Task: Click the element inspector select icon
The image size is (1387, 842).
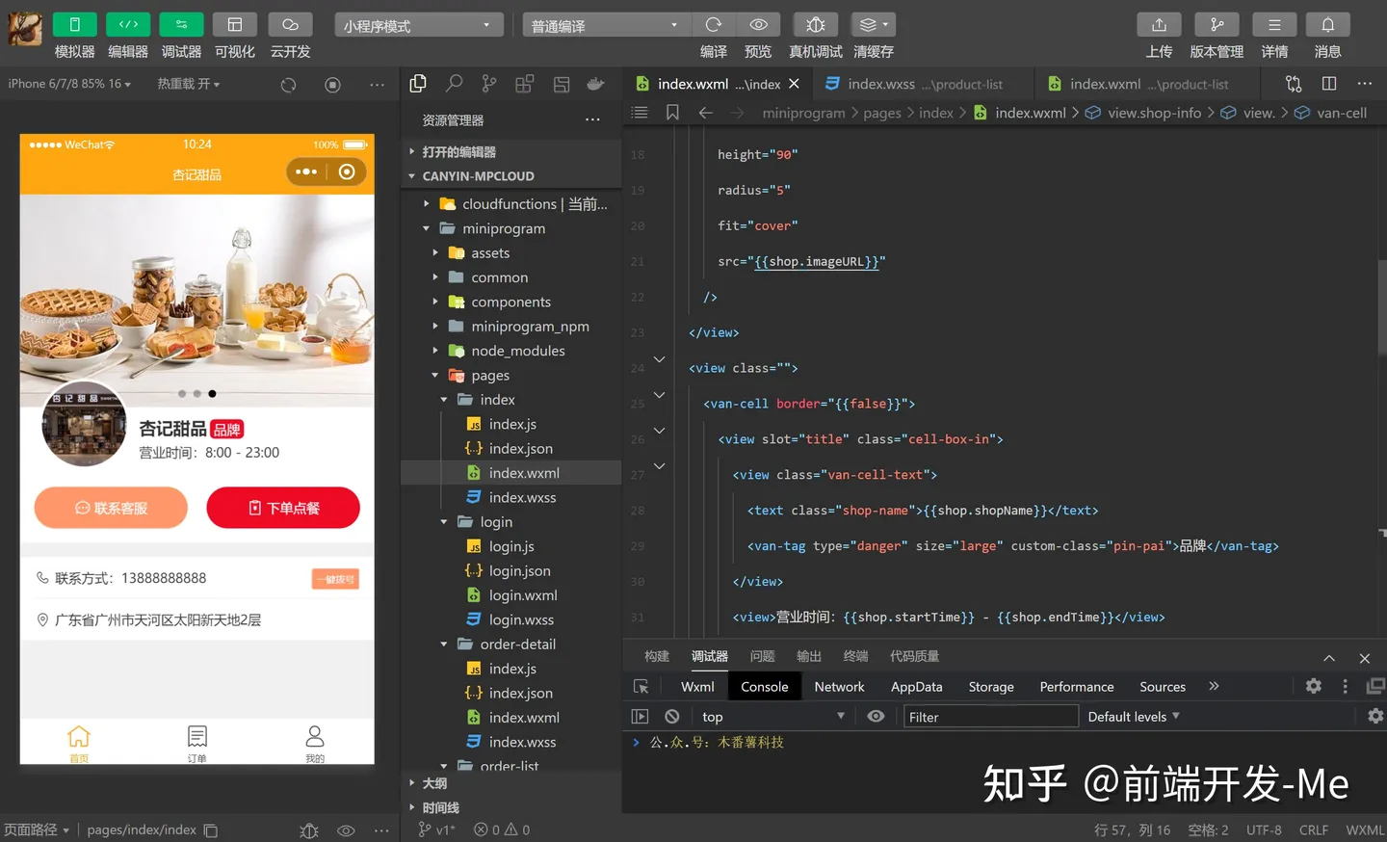Action: pos(641,687)
